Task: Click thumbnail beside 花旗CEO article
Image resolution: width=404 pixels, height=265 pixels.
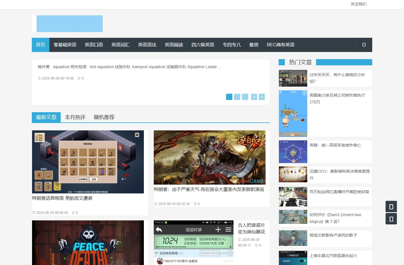Action: coord(293,174)
